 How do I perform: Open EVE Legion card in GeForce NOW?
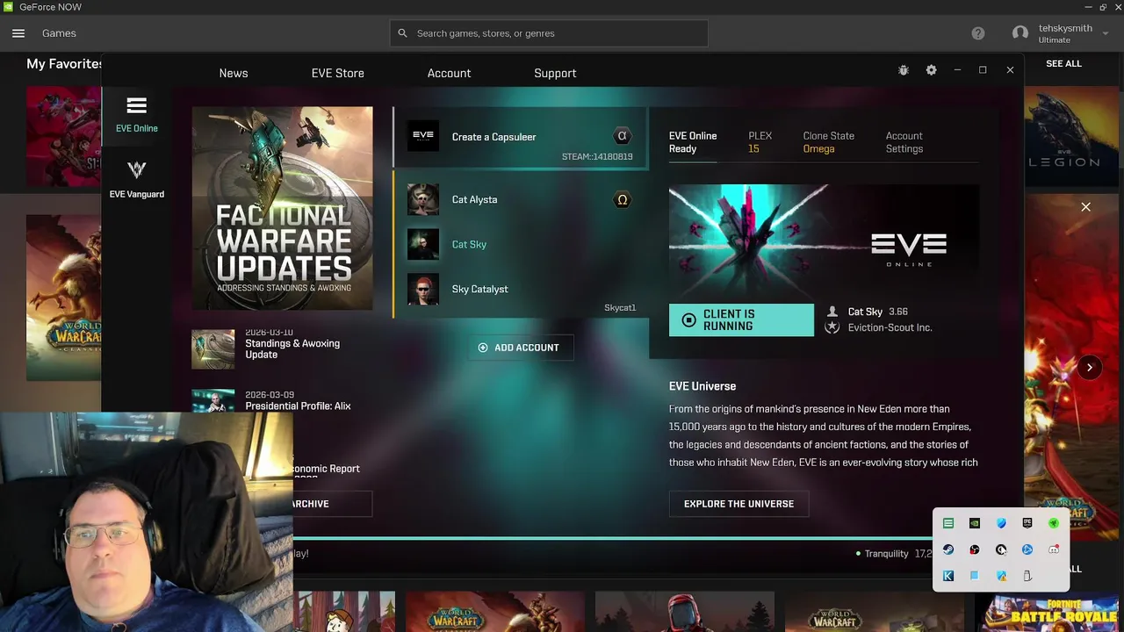1074,136
